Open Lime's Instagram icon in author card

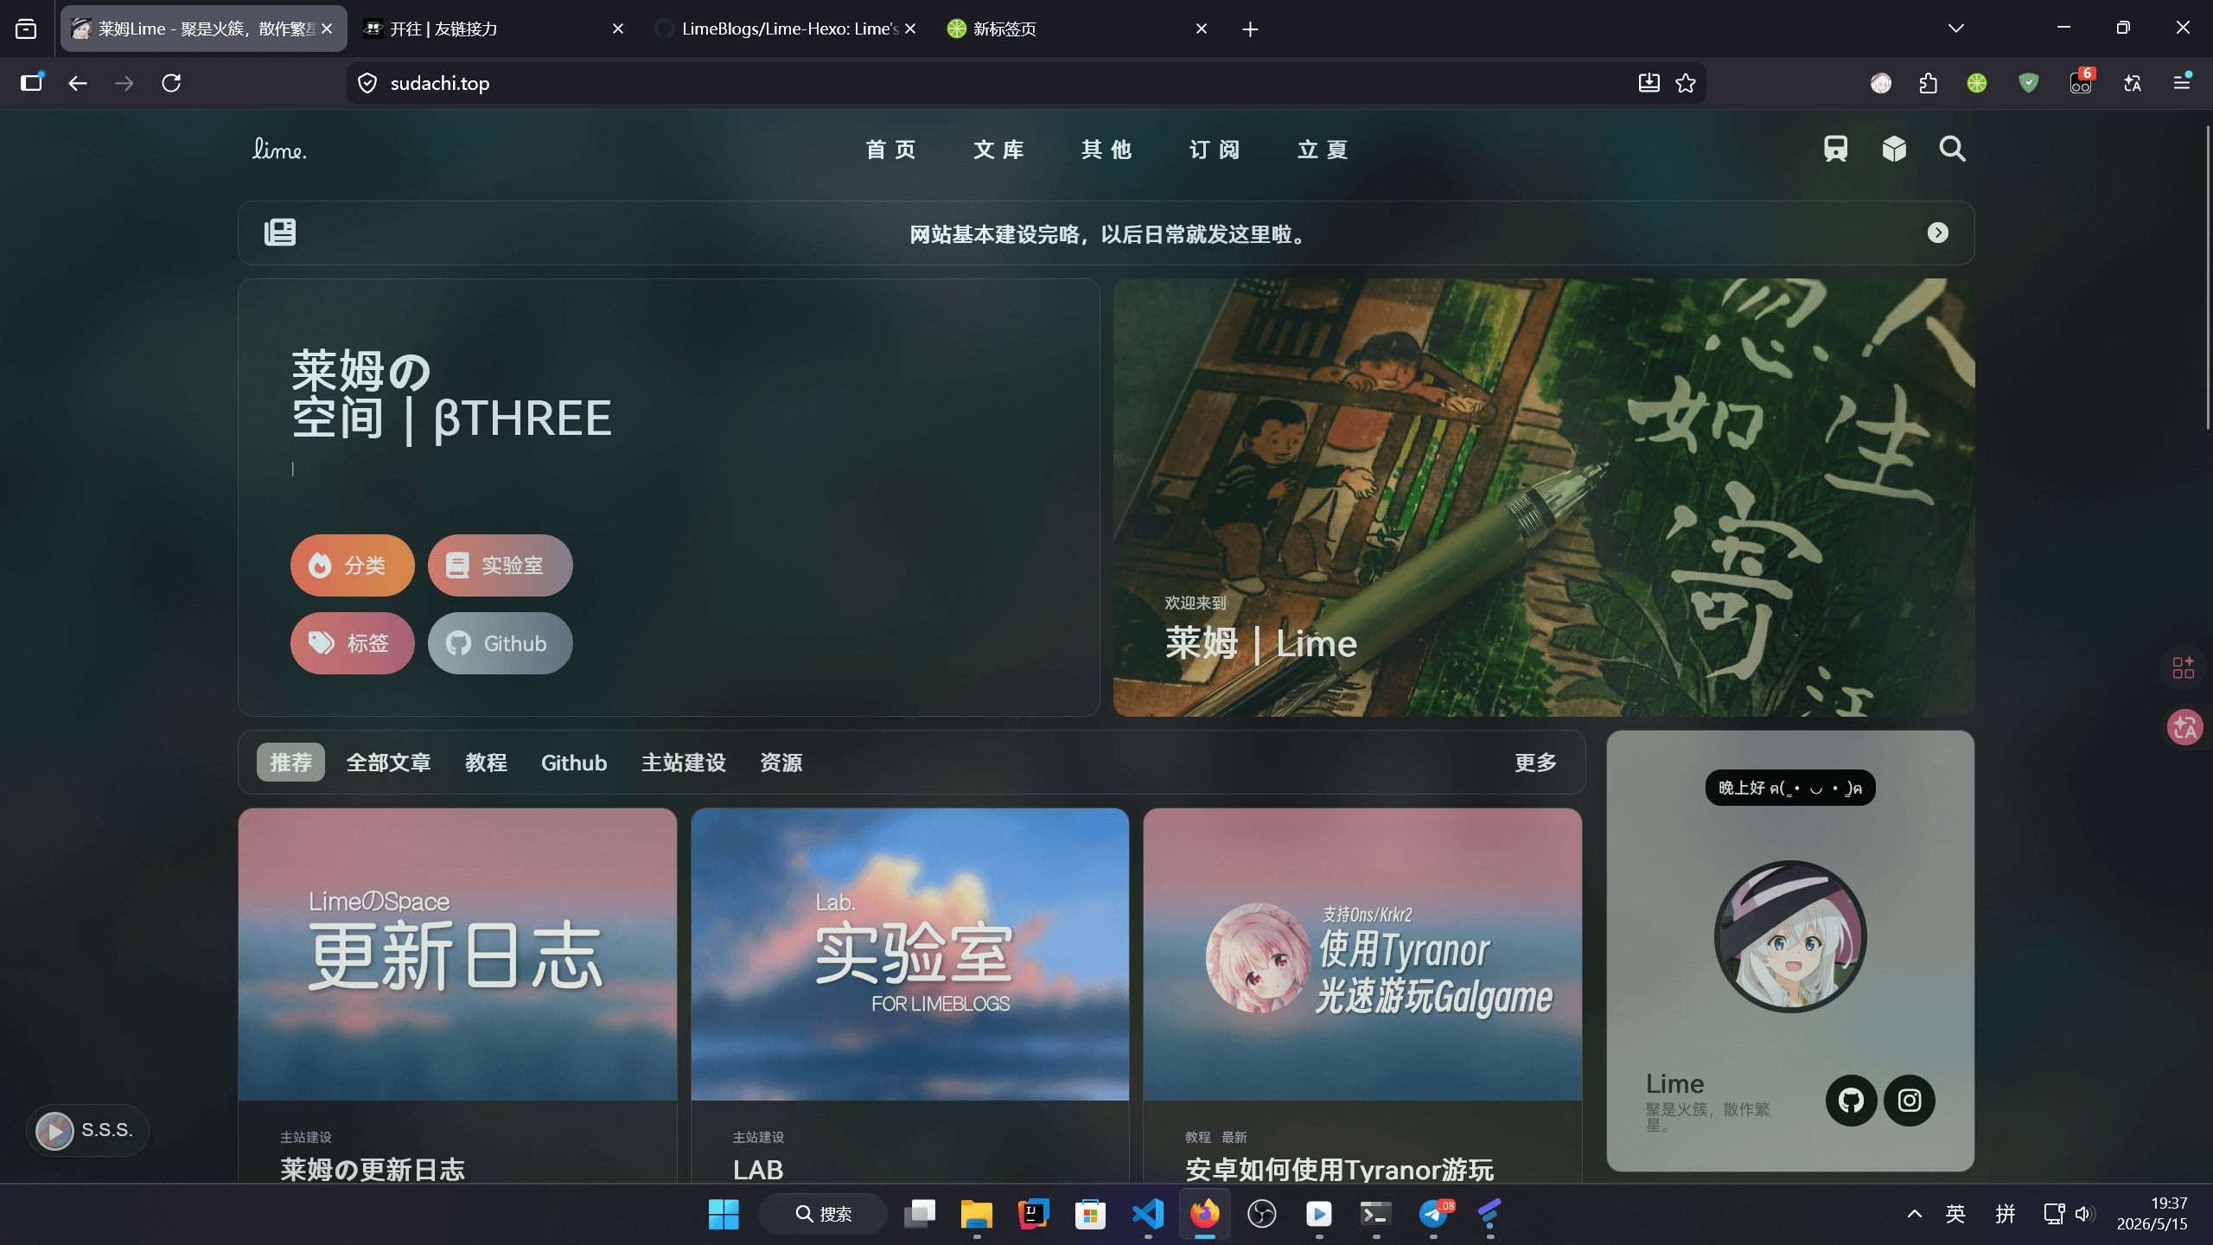(1910, 1100)
